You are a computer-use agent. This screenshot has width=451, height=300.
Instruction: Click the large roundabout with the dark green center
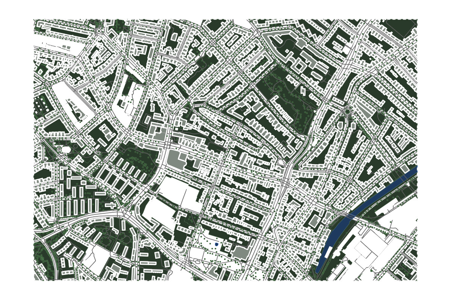pos(347,111)
